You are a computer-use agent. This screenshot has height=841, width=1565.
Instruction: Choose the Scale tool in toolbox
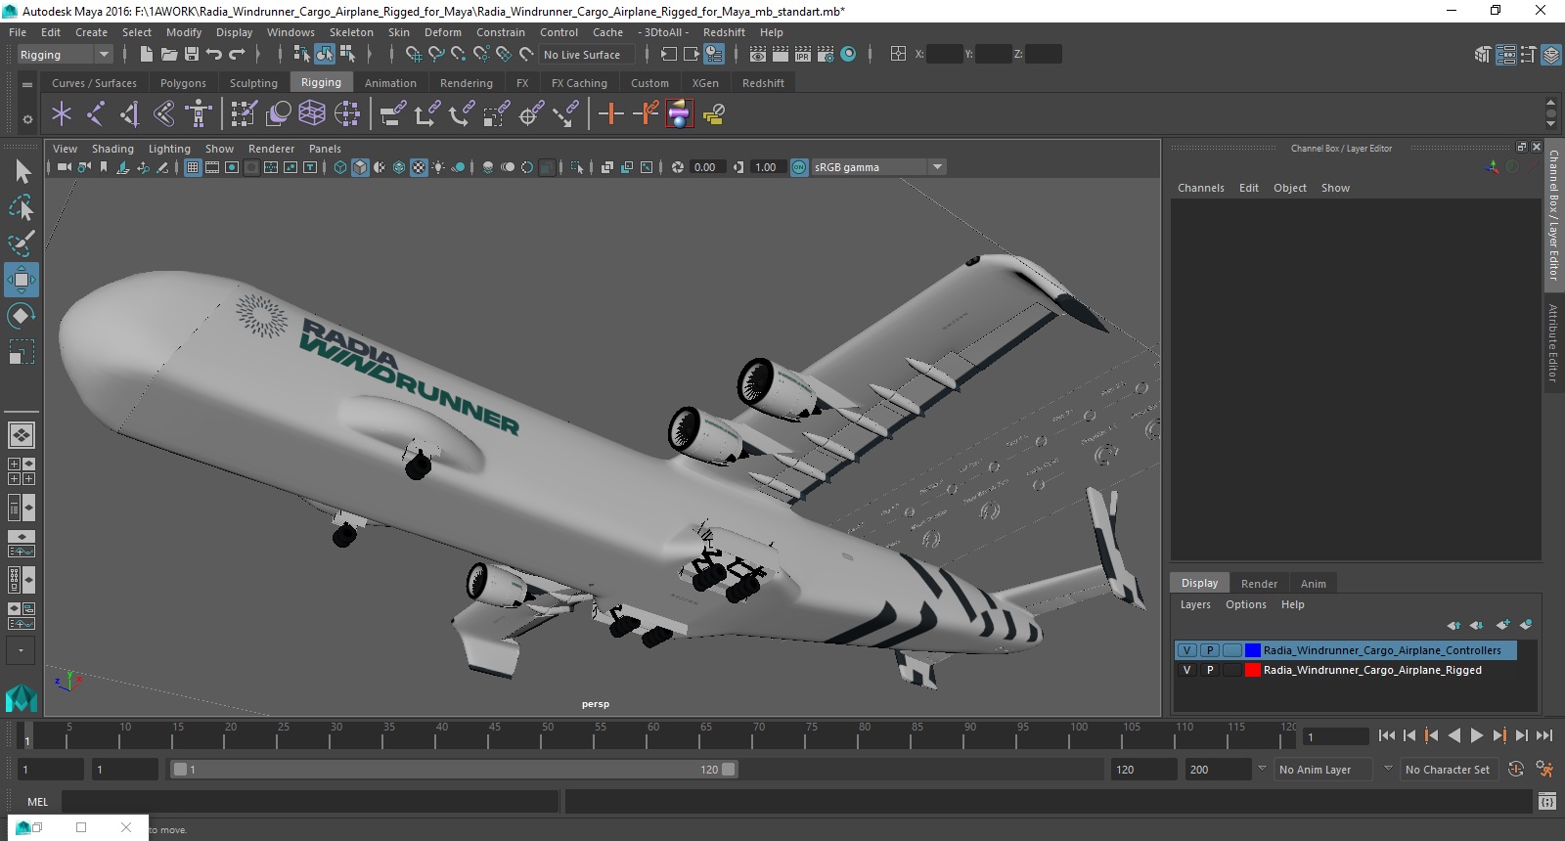(22, 351)
